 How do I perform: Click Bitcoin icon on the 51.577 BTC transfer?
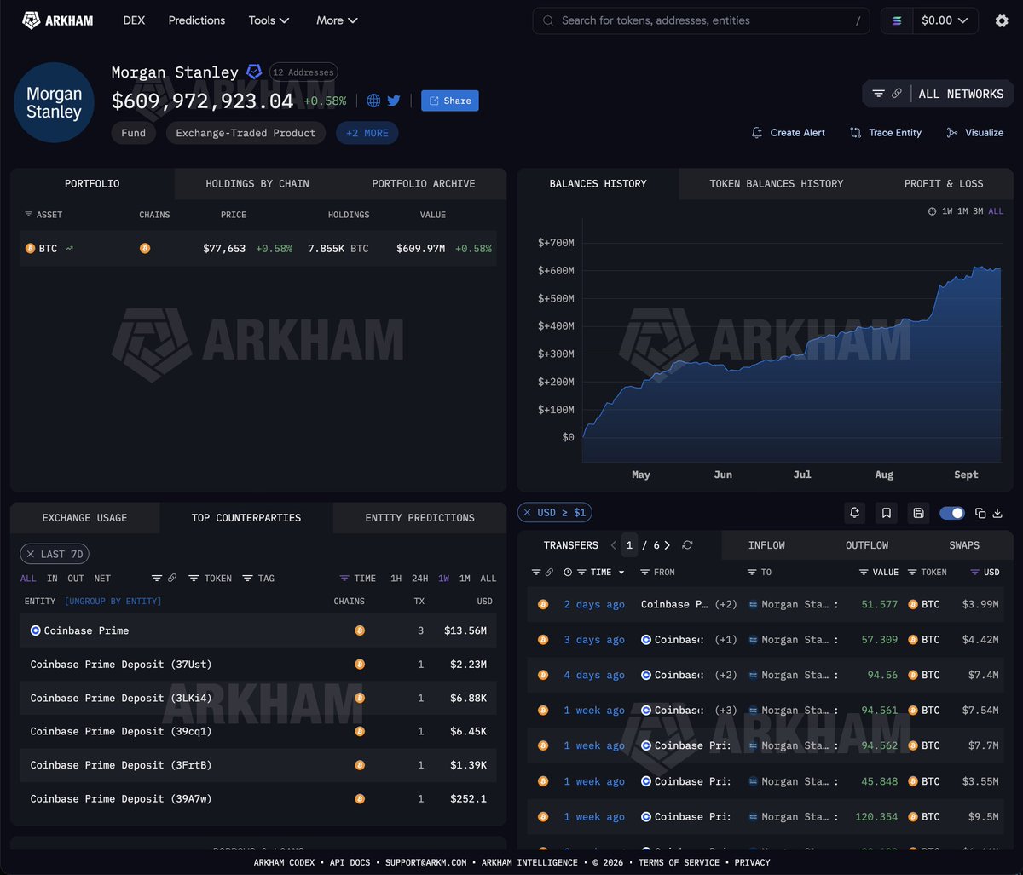pyautogui.click(x=543, y=604)
